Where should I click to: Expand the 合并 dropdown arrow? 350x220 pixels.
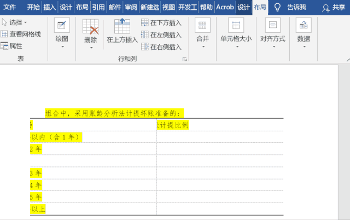point(203,47)
